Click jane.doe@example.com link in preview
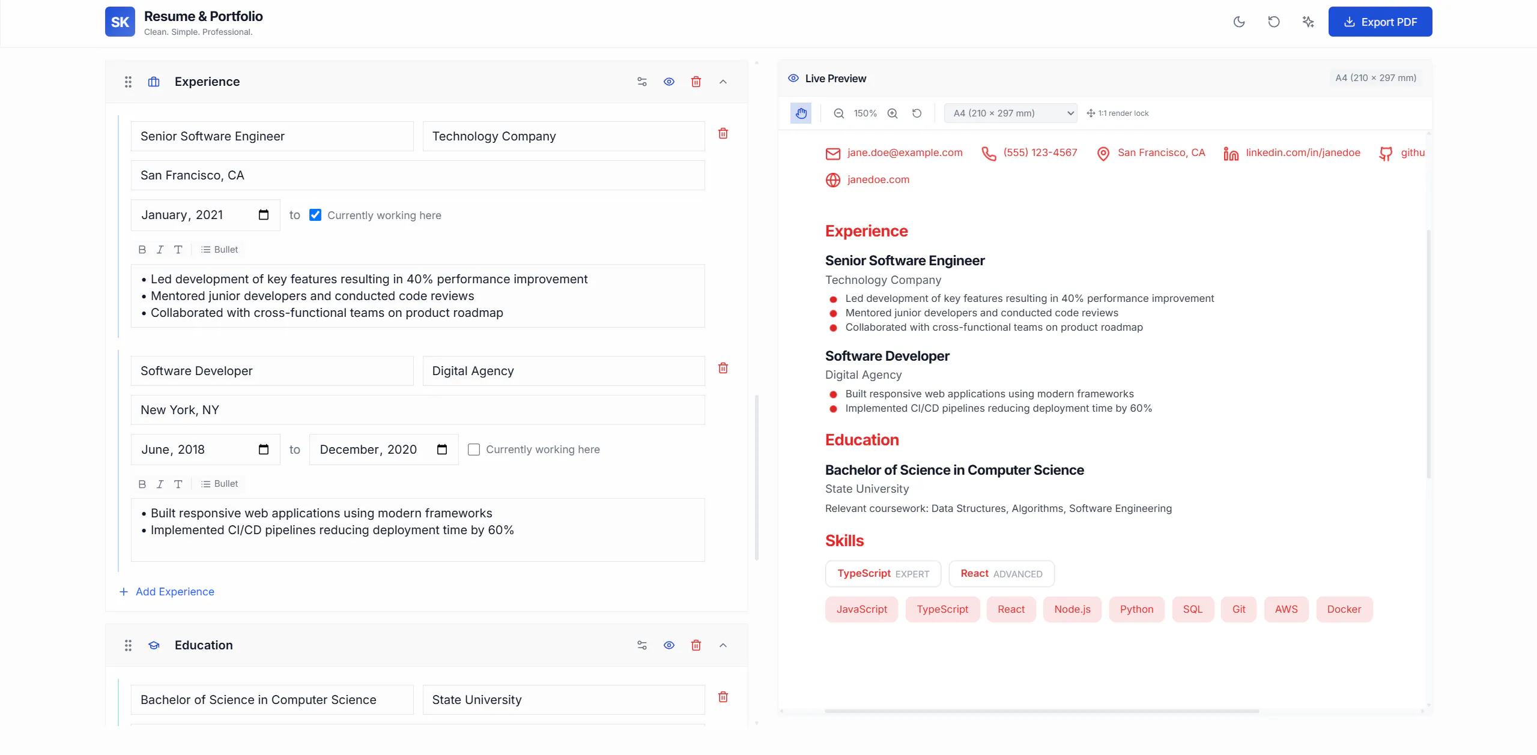This screenshot has height=755, width=1537. (905, 153)
